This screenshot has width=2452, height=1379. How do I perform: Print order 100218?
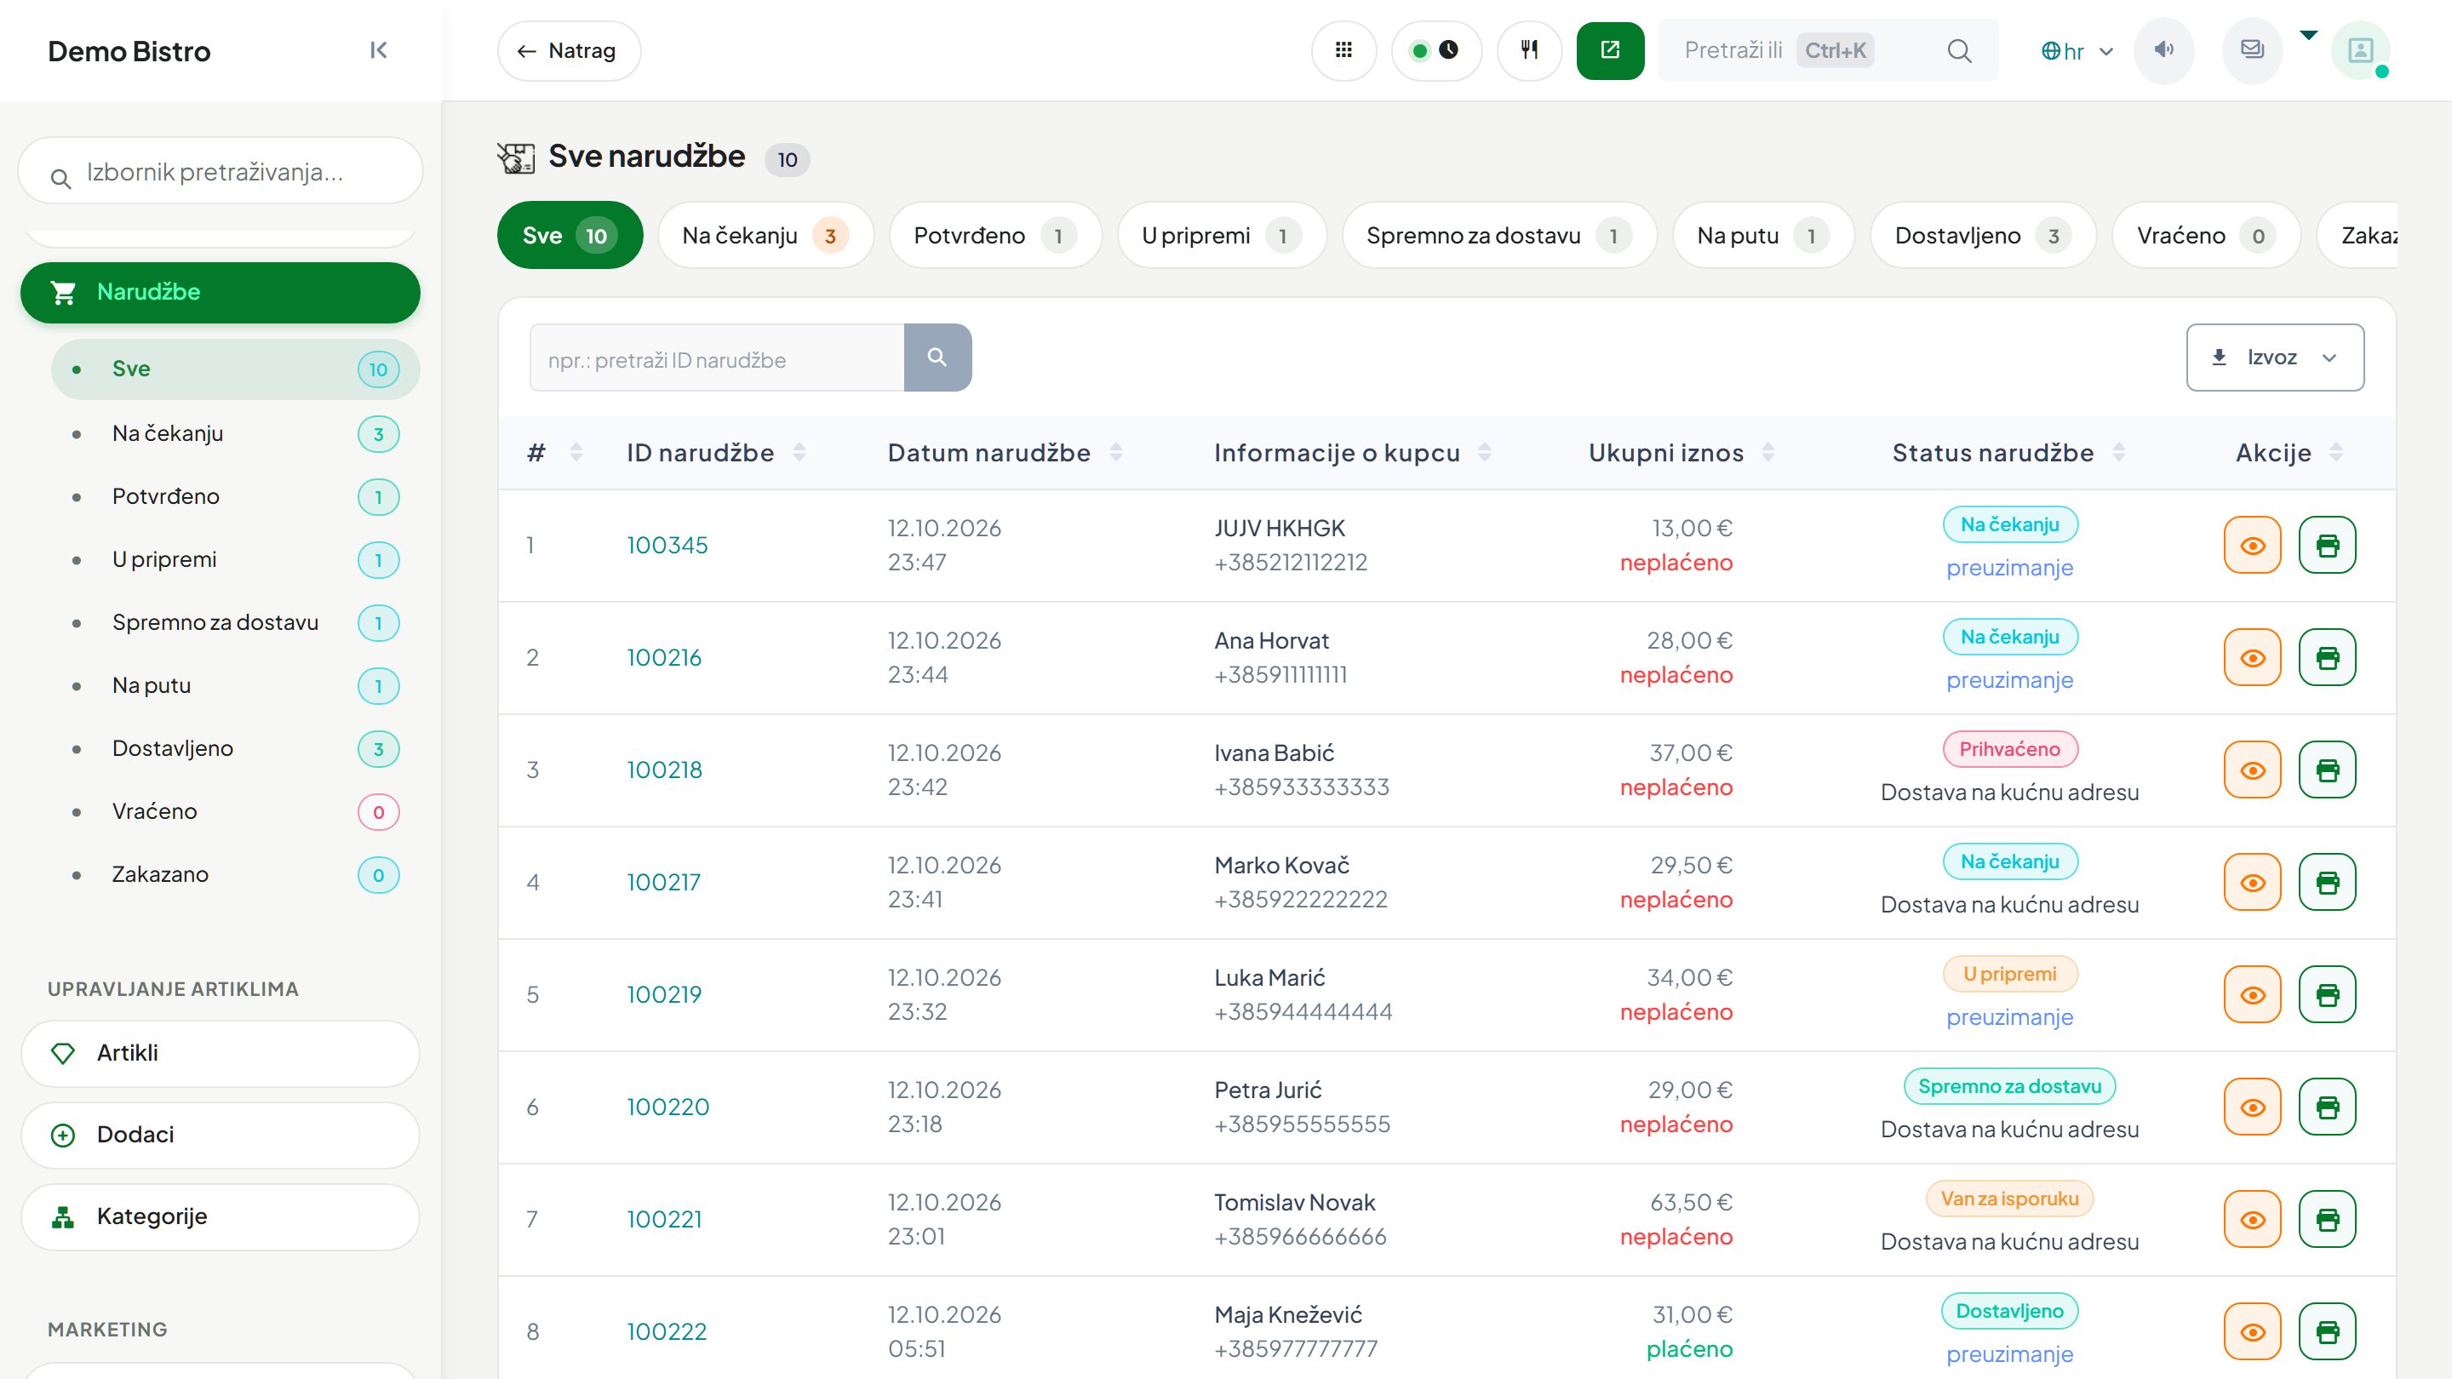click(x=2328, y=770)
